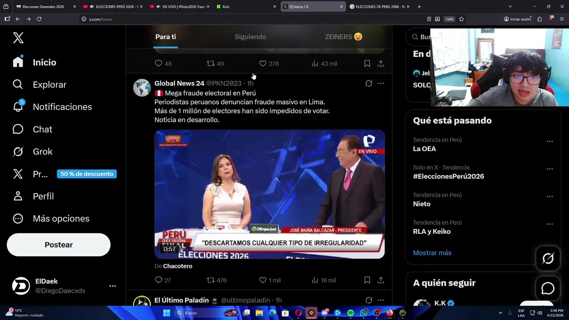The height and width of the screenshot is (320, 569).
Task: Open Explorar search icon in sidebar
Action: [x=18, y=84]
